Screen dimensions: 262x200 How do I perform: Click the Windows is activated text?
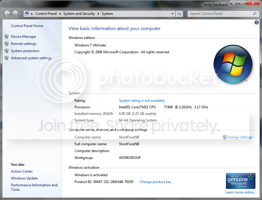click(91, 175)
